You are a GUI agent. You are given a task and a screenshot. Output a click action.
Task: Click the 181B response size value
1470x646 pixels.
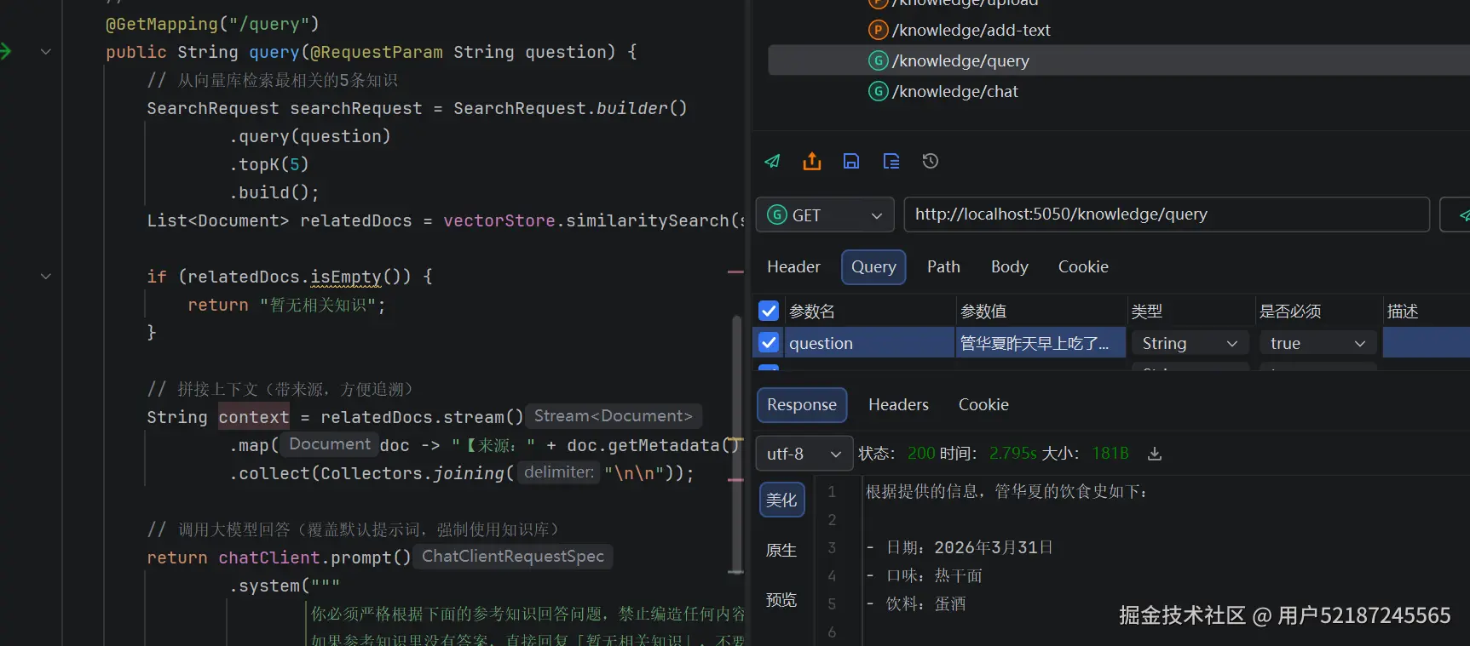point(1110,454)
